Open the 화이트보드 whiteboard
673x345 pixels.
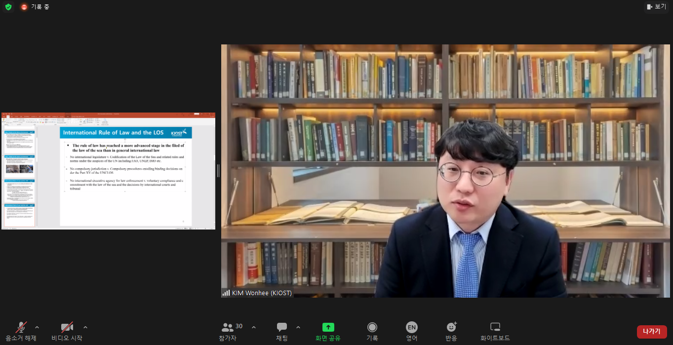click(x=495, y=331)
